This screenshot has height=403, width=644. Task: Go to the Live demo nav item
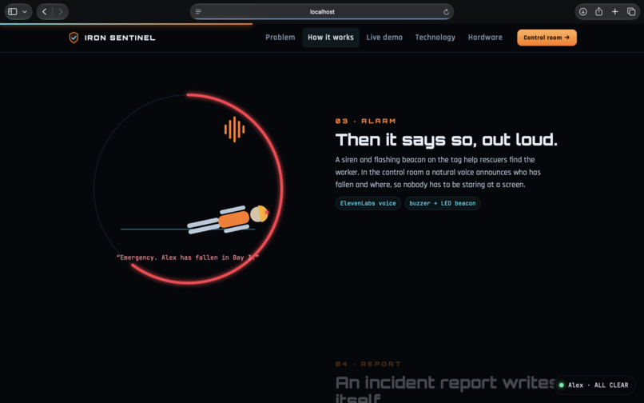pos(384,38)
